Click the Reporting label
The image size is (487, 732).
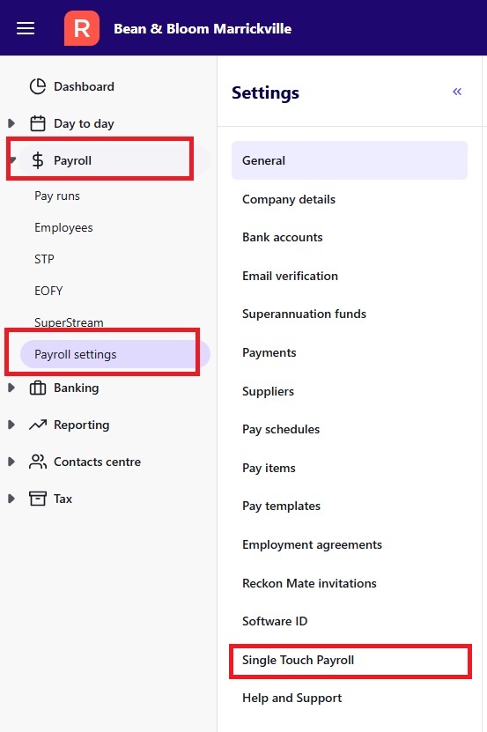[82, 425]
